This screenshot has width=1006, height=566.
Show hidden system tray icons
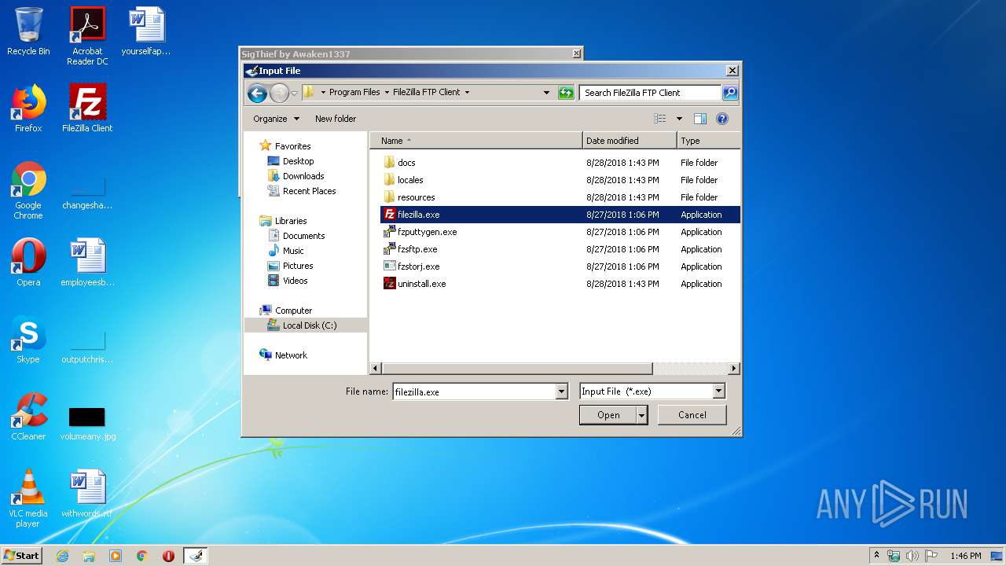point(876,555)
